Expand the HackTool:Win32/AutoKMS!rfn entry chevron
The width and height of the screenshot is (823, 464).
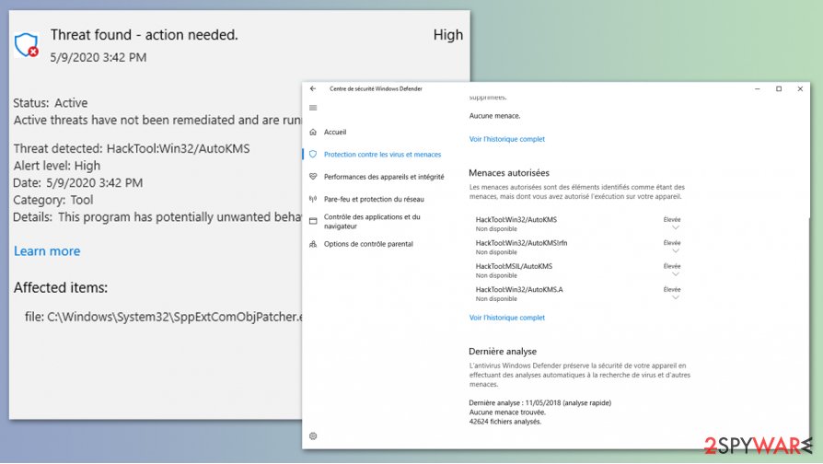click(676, 251)
